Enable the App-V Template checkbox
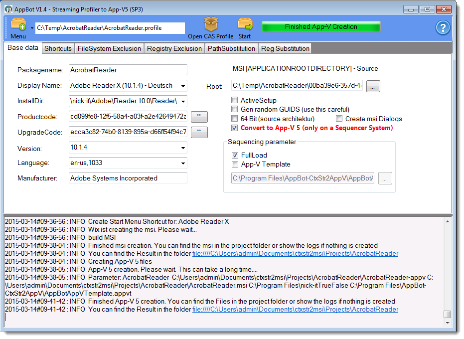The width and height of the screenshot is (464, 339). [x=235, y=165]
